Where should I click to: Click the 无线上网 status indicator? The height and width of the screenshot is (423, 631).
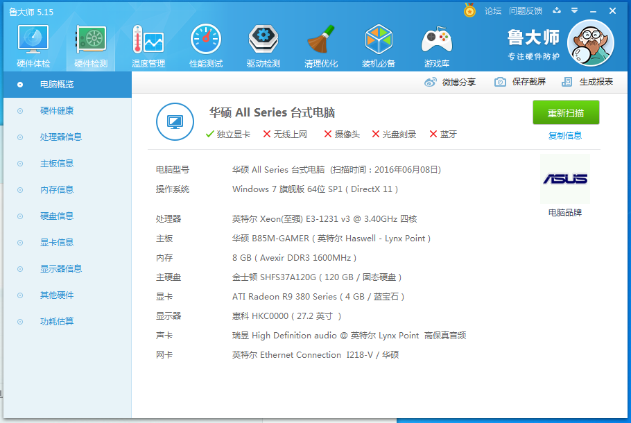[285, 135]
